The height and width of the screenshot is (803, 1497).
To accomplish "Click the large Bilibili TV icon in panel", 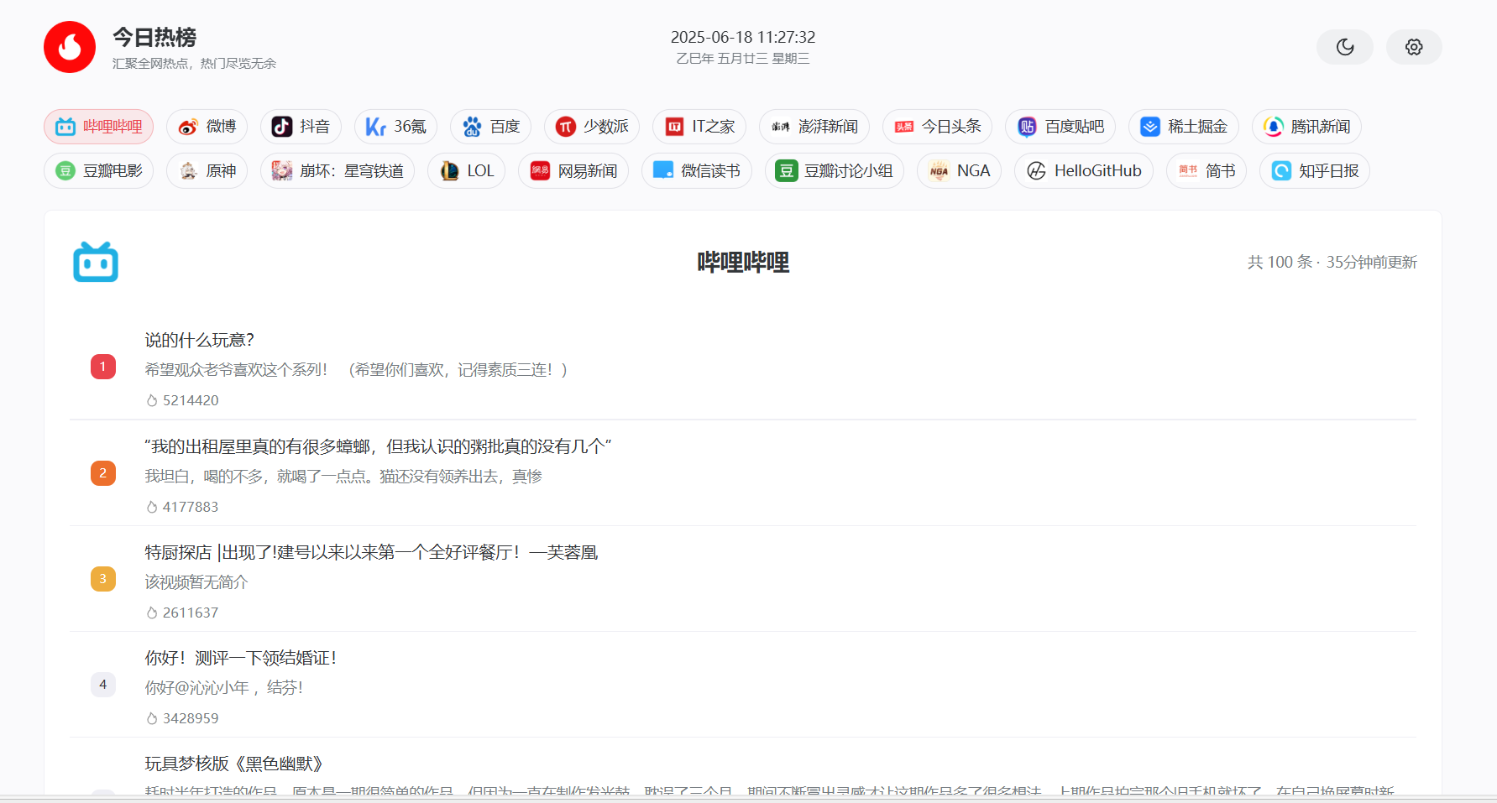I will click(x=96, y=262).
